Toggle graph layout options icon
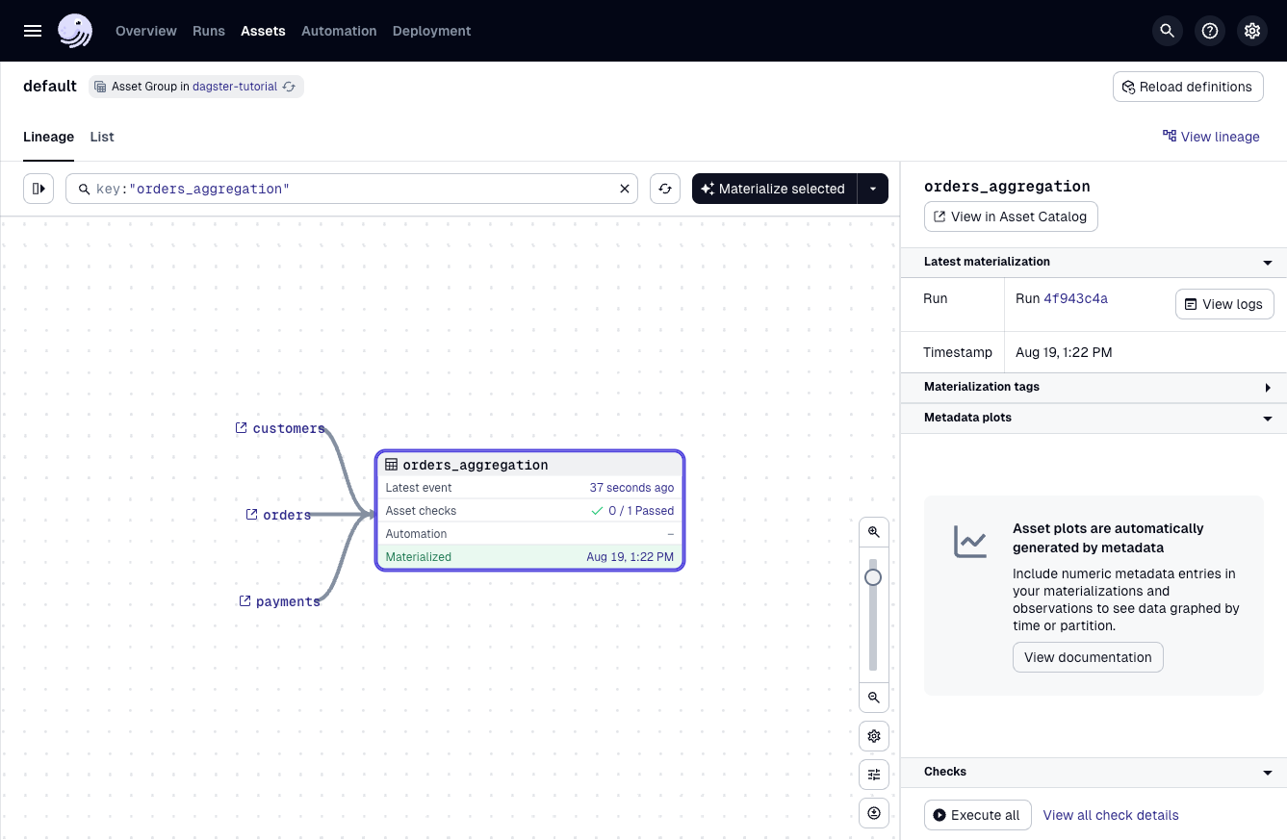Viewport: 1287px width, 840px height. 874,775
